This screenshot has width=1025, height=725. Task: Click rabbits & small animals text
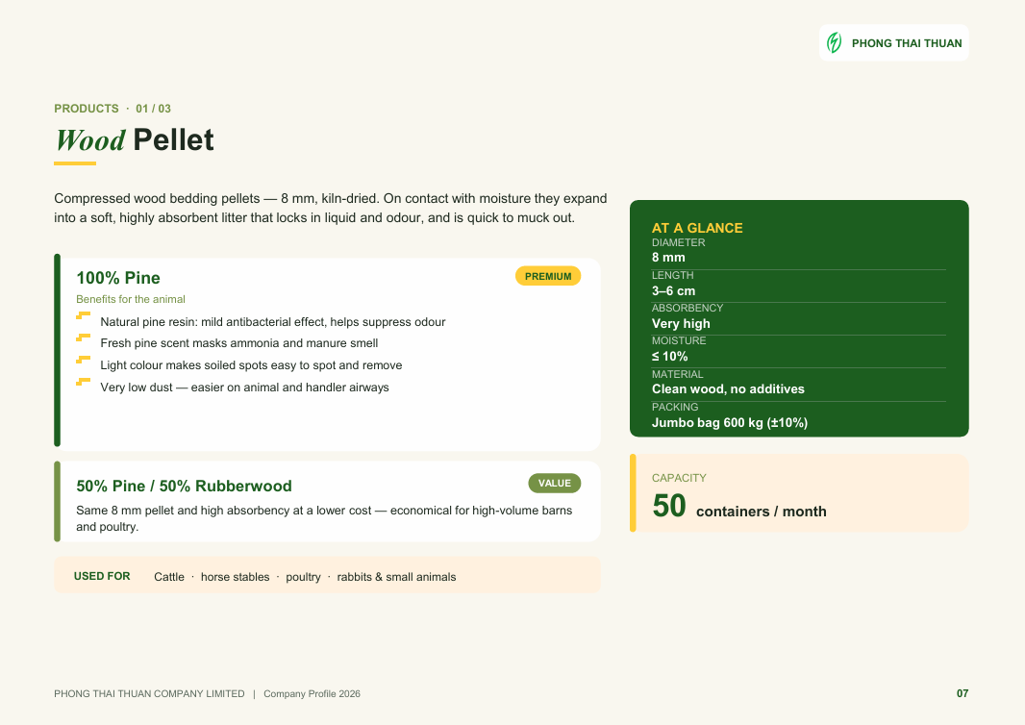click(x=396, y=577)
